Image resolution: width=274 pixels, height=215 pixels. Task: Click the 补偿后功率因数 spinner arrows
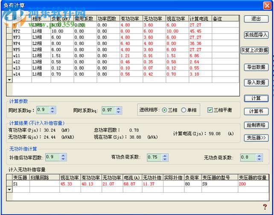pyautogui.click(x=63, y=157)
